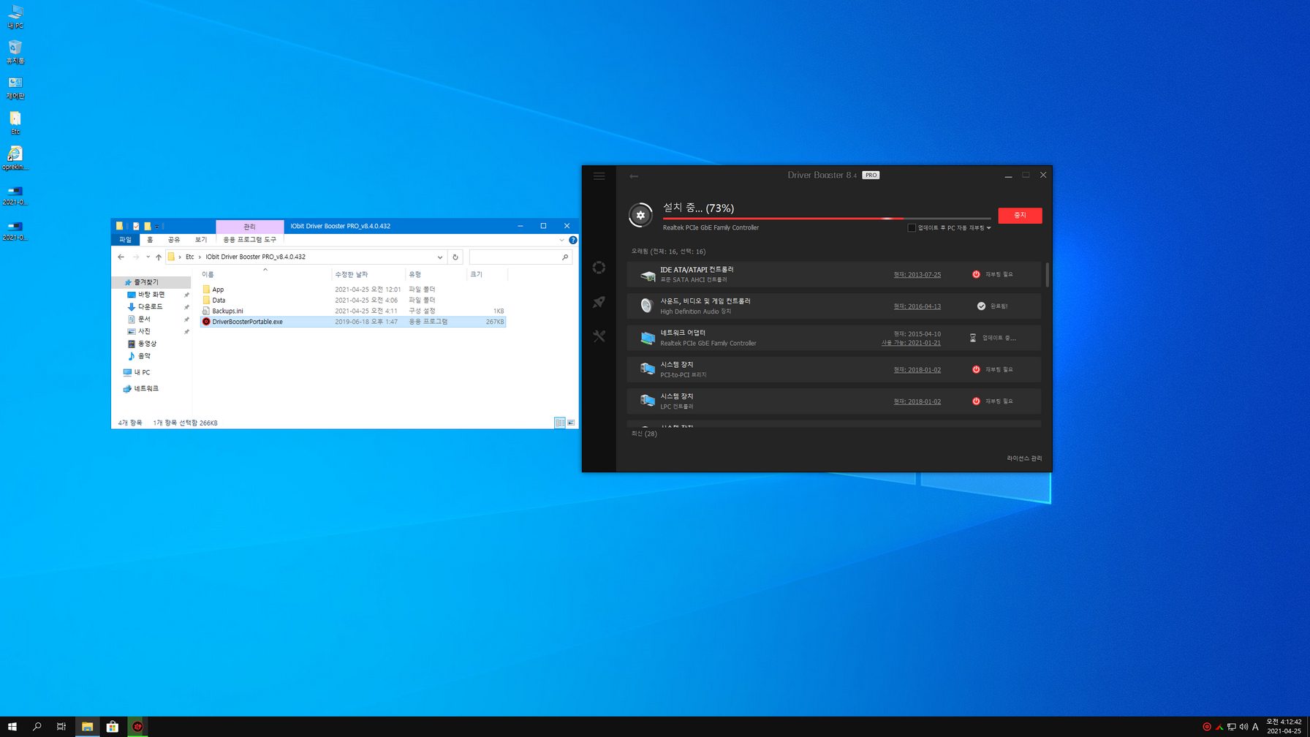
Task: Select 네트워크 in navigation pane
Action: (x=146, y=388)
